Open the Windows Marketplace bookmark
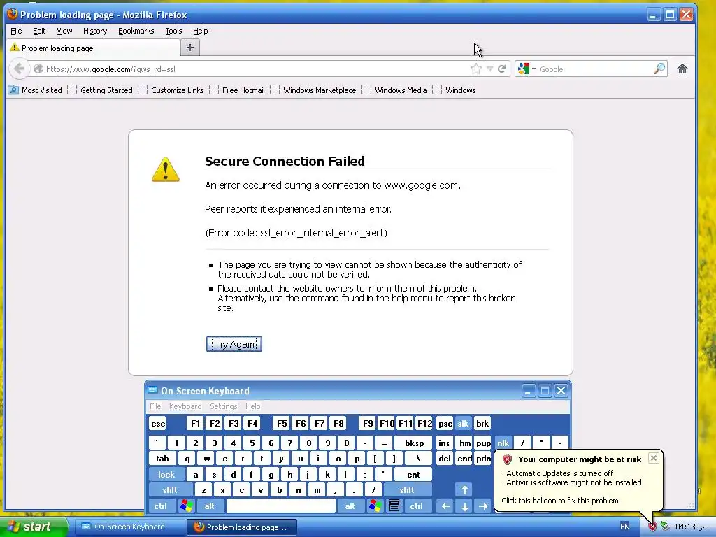 [313, 90]
